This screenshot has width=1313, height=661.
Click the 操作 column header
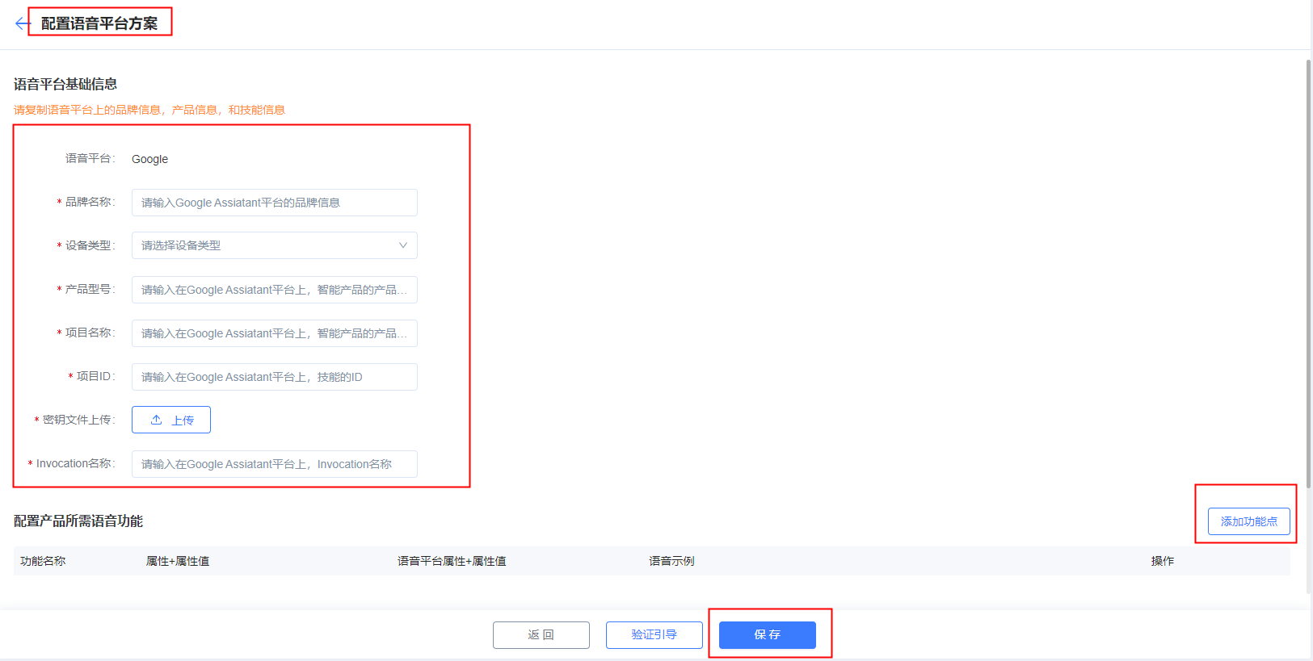pyautogui.click(x=1163, y=561)
